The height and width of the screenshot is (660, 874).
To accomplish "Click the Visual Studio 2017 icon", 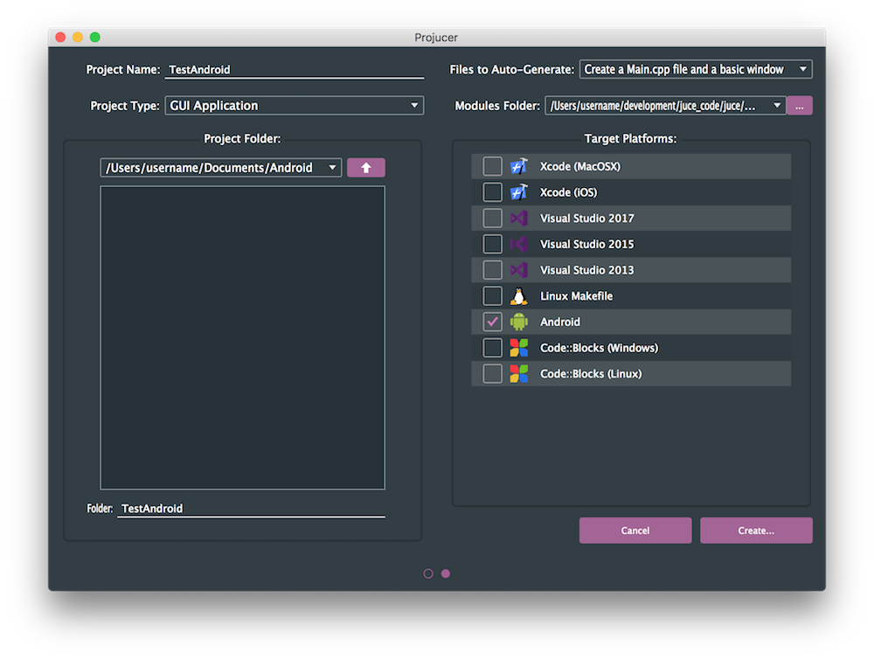I will (x=519, y=219).
